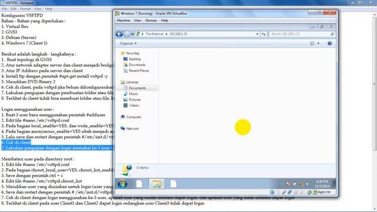The width and height of the screenshot is (377, 212).
Task: Click VirtualBox optical drive status icon
Action: tap(278, 192)
